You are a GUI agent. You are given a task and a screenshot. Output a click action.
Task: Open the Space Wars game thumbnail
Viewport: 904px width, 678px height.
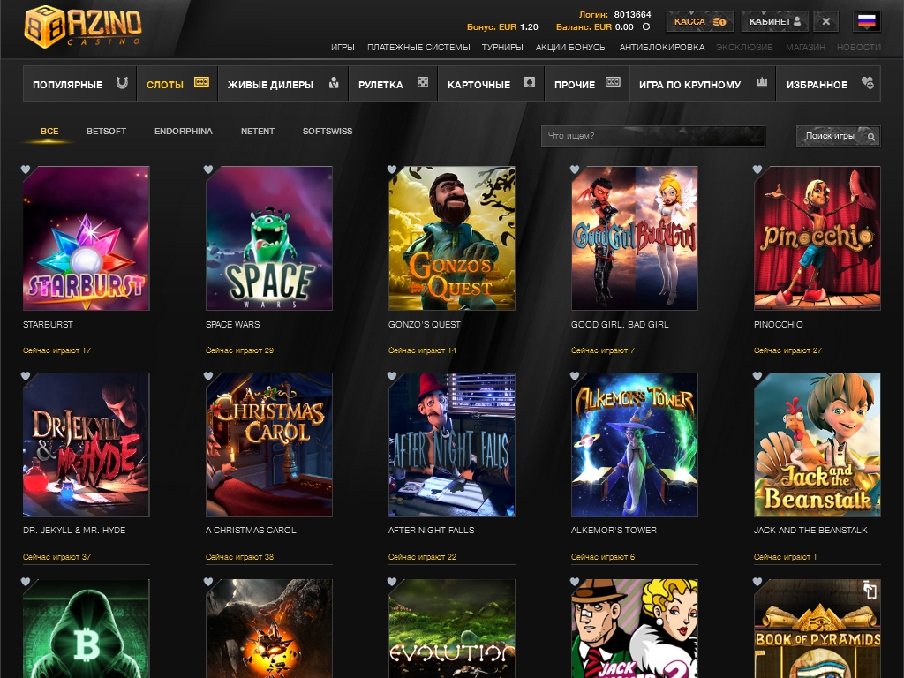coord(269,238)
